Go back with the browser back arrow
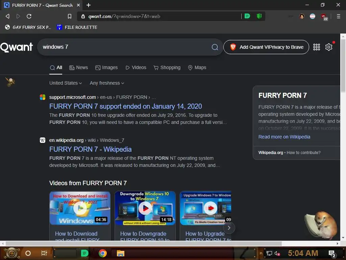The height and width of the screenshot is (260, 346). pos(7,16)
